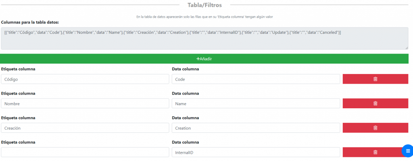Click the InternalID data column field
413x161 pixels.
tap(256, 153)
